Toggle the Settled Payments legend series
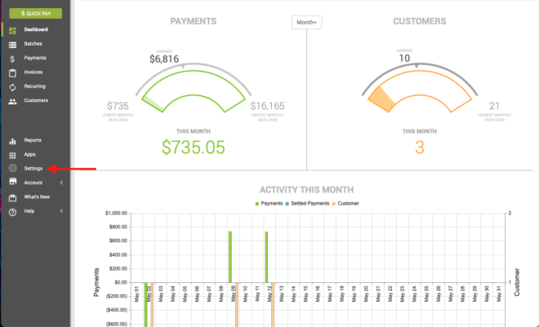The image size is (539, 327). [307, 204]
